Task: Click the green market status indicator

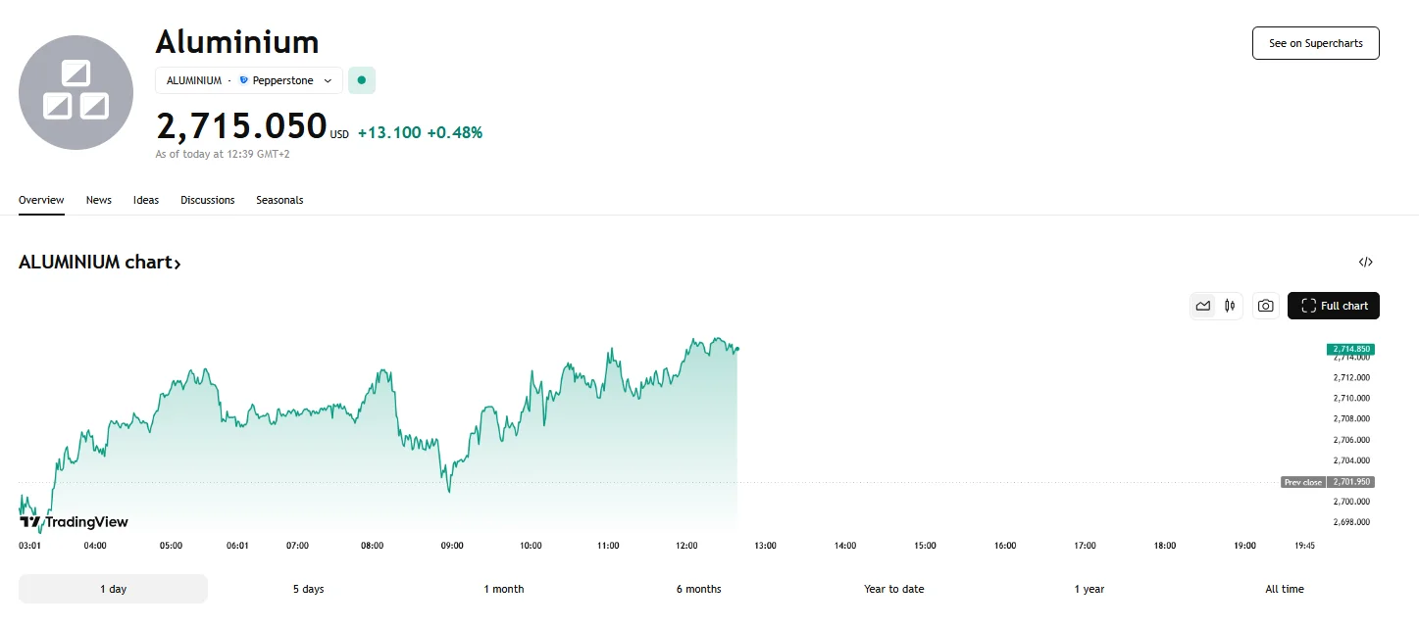Action: 362,80
